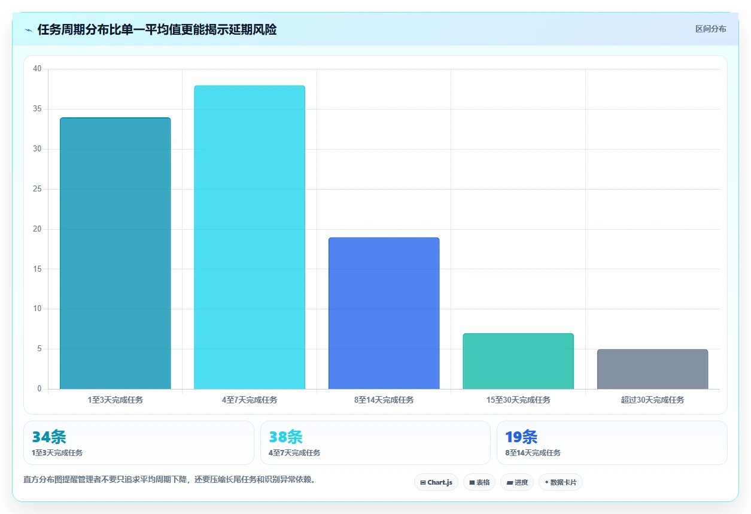Click y-axis value 5

click(39, 349)
